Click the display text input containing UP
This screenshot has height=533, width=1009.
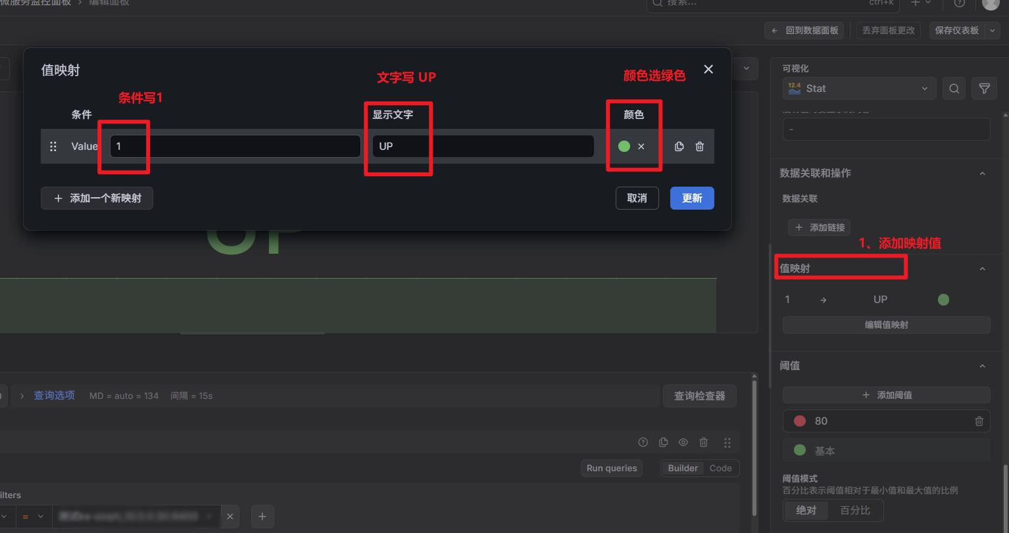point(483,146)
